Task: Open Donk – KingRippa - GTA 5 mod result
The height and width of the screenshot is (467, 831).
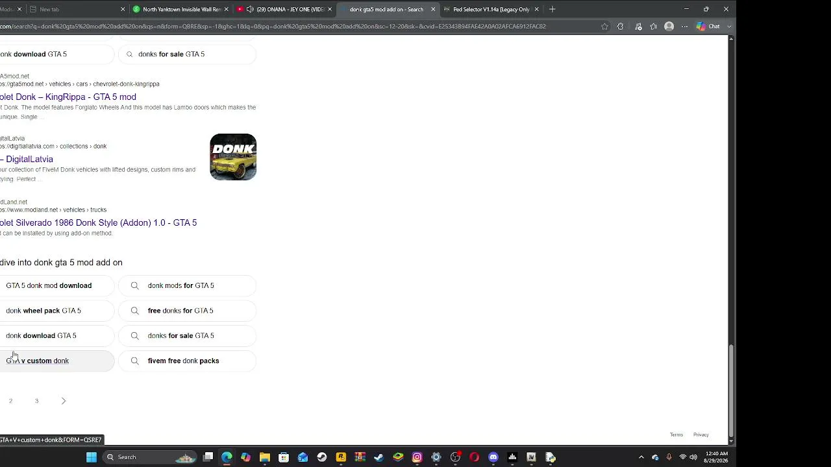Action: 68,97
